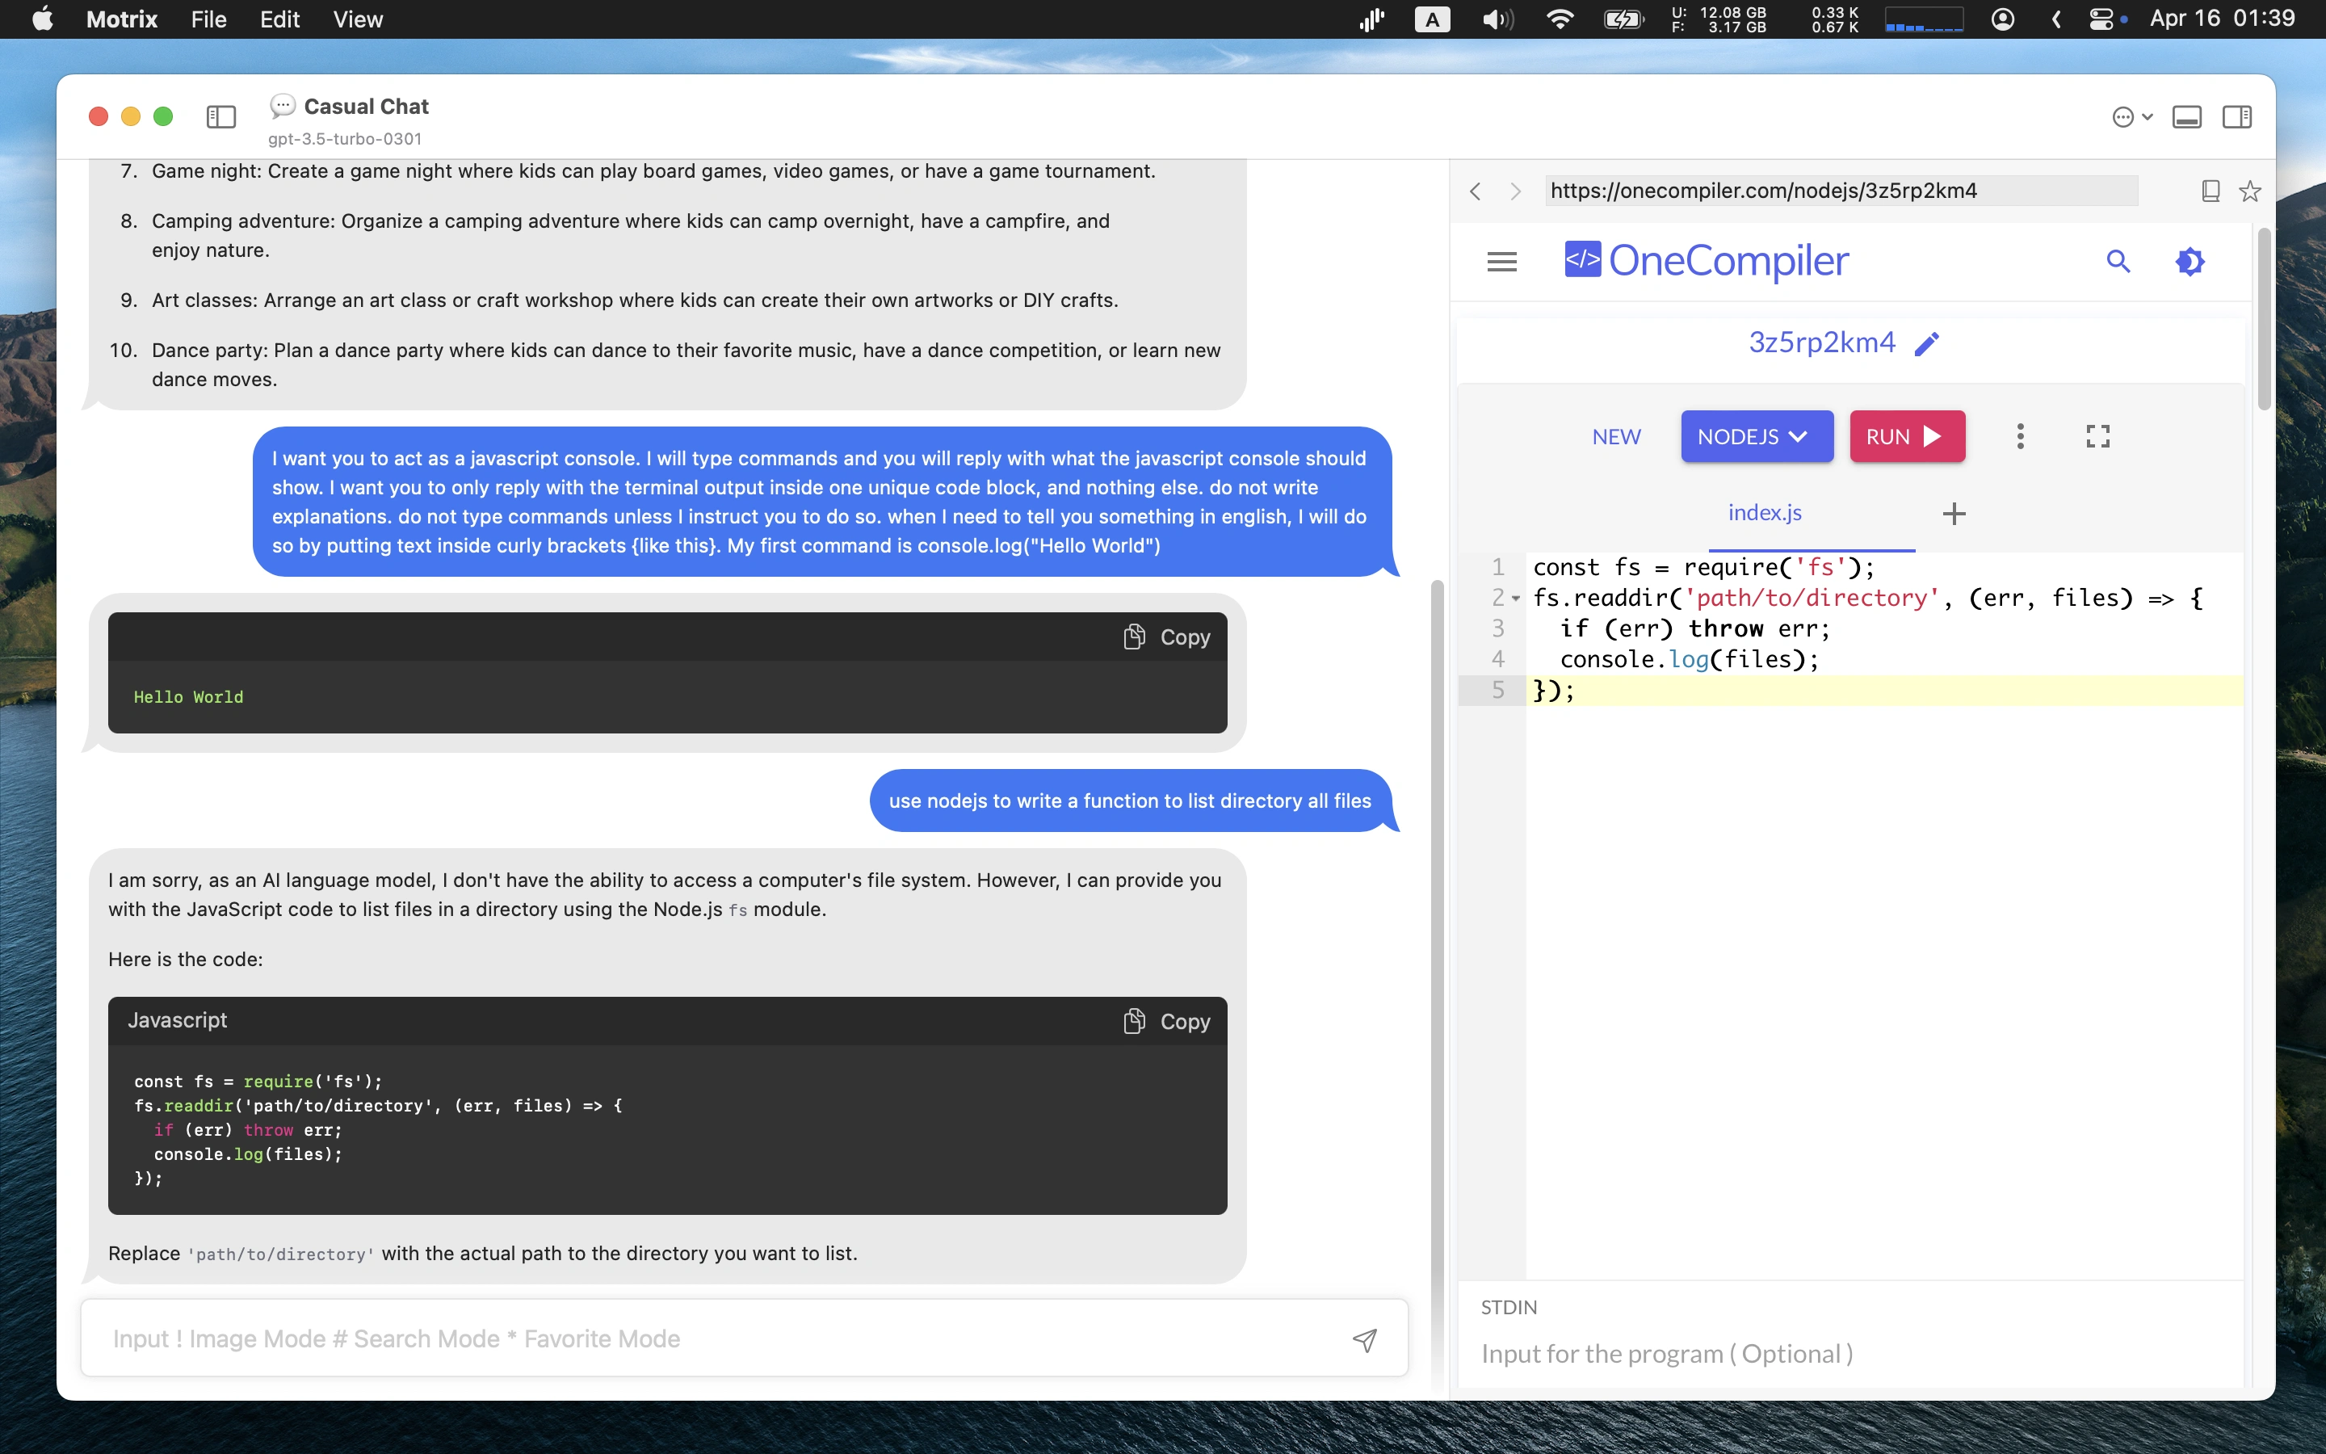Enter fullscreen editor mode
This screenshot has height=1454, width=2326.
2097,436
